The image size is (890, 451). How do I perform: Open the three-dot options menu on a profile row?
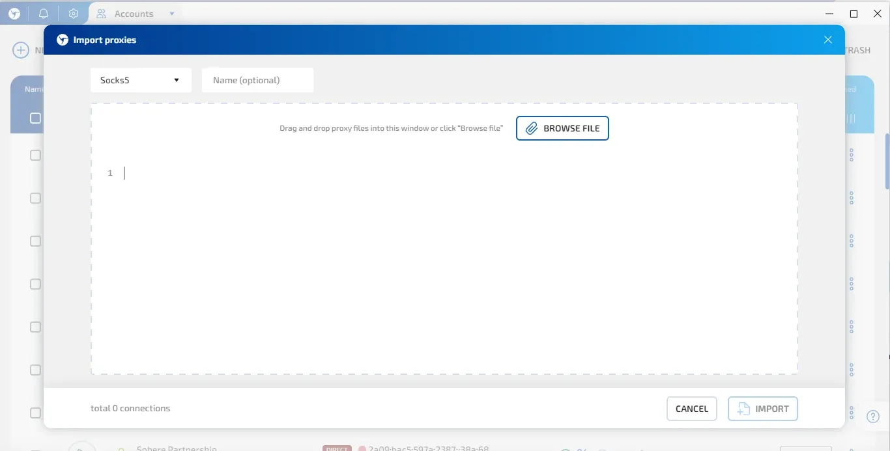[852, 155]
